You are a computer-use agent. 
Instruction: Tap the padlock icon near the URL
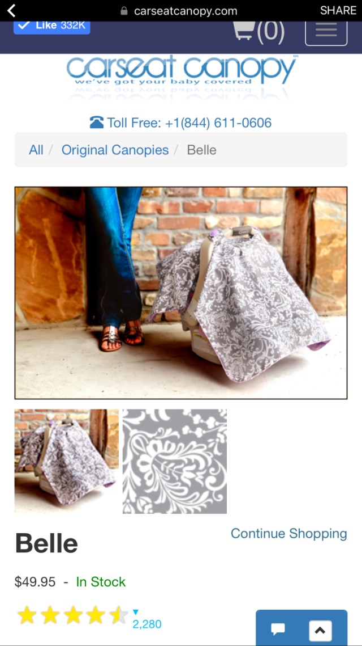[124, 11]
